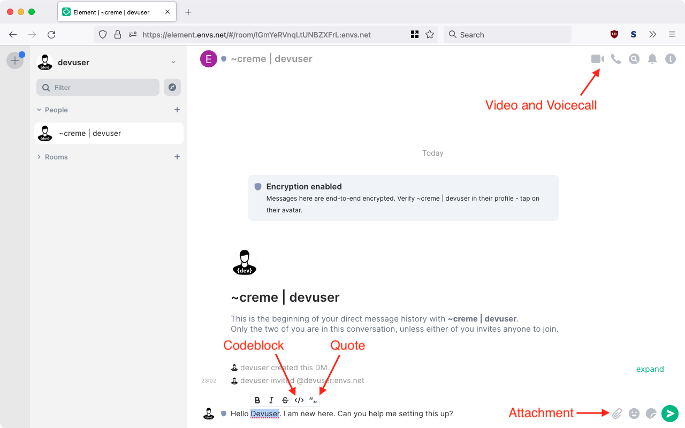This screenshot has width=685, height=428.
Task: Start a new chat in People
Action: pos(177,110)
